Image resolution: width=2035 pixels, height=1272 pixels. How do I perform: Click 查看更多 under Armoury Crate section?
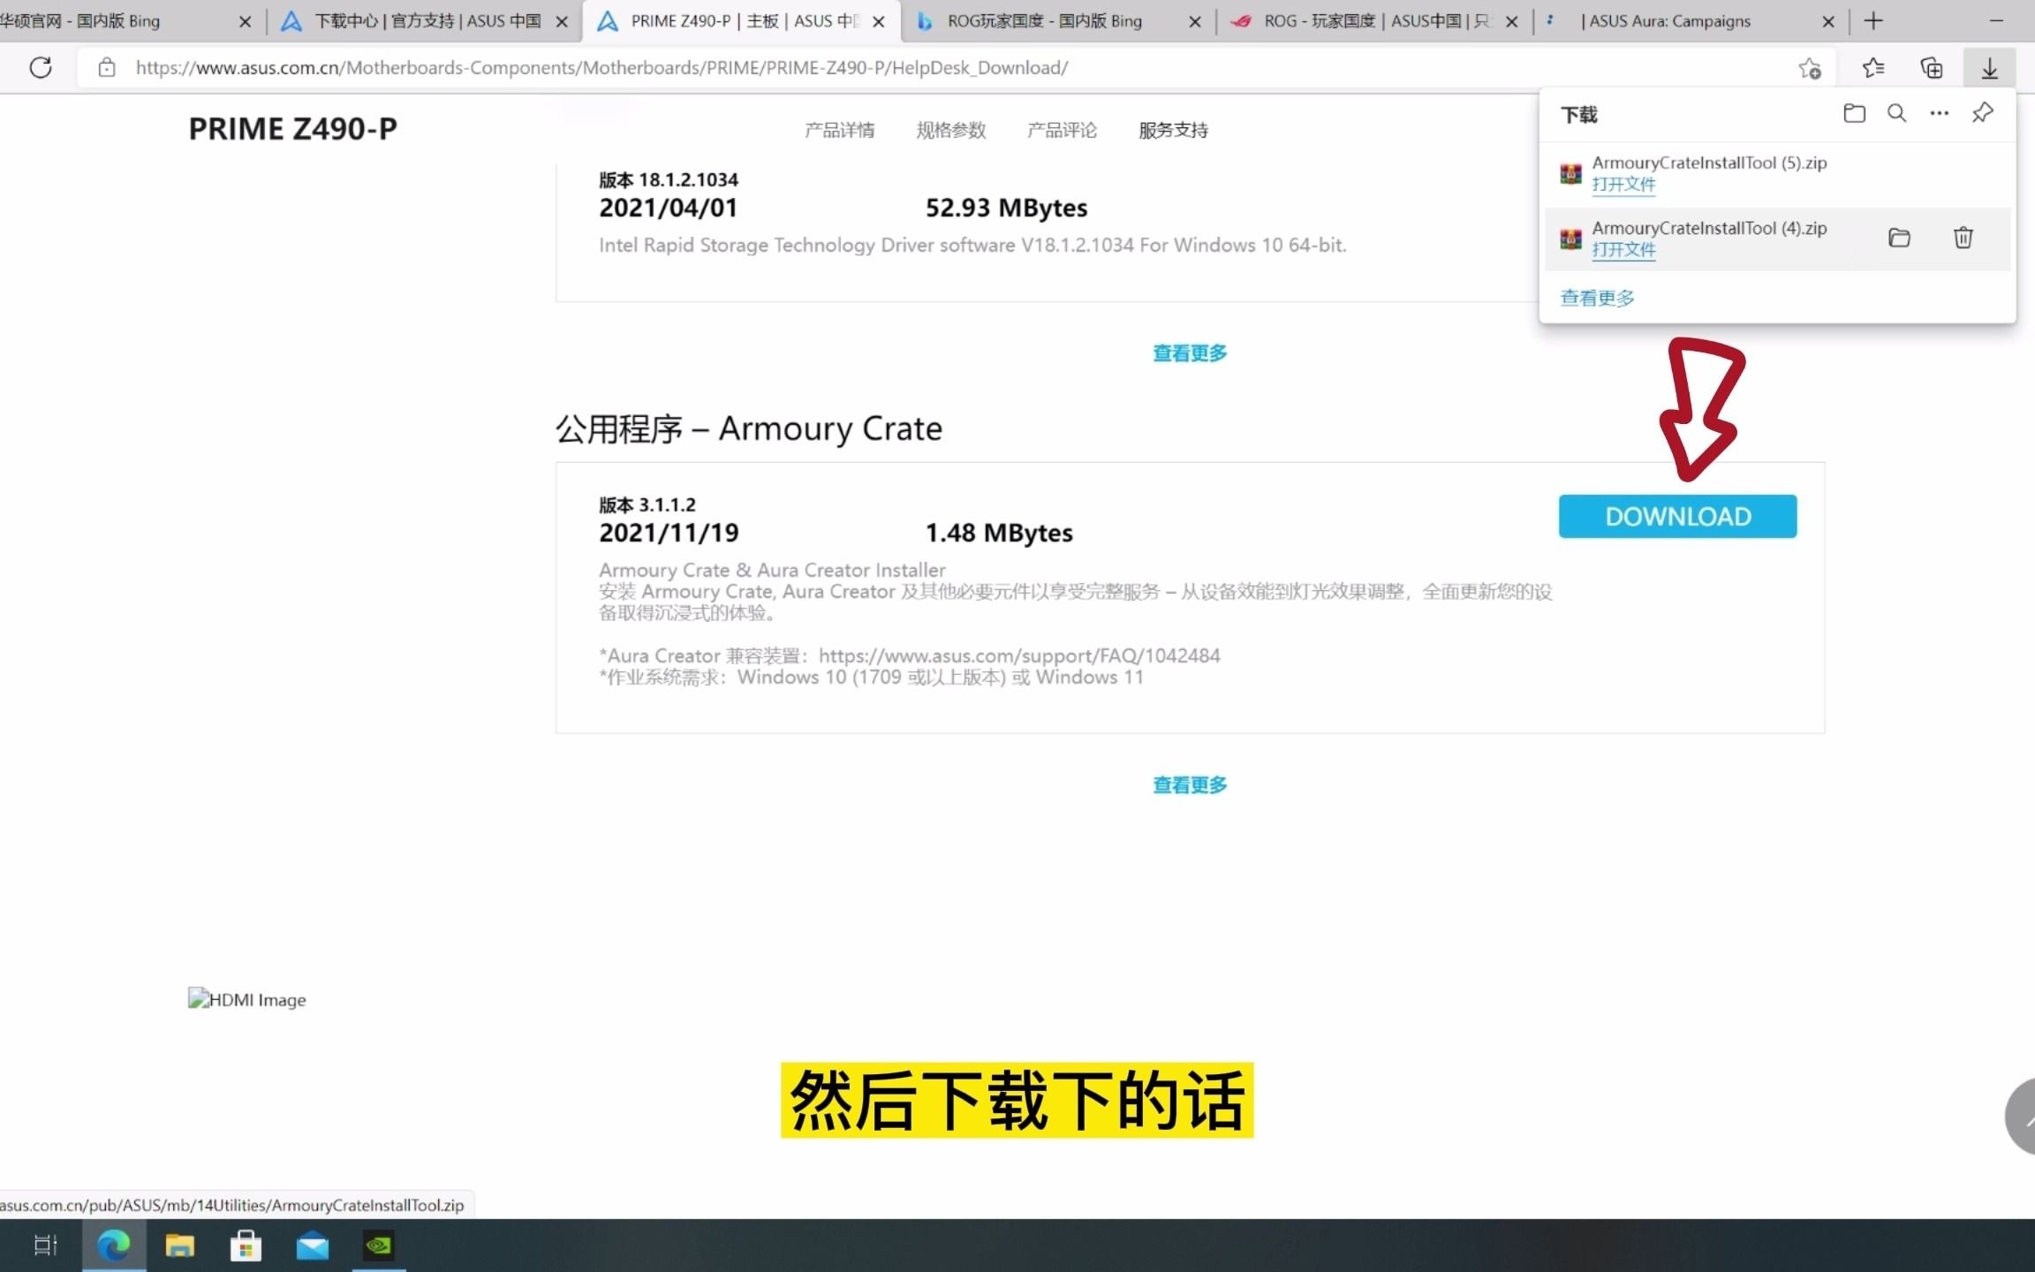(x=1190, y=784)
